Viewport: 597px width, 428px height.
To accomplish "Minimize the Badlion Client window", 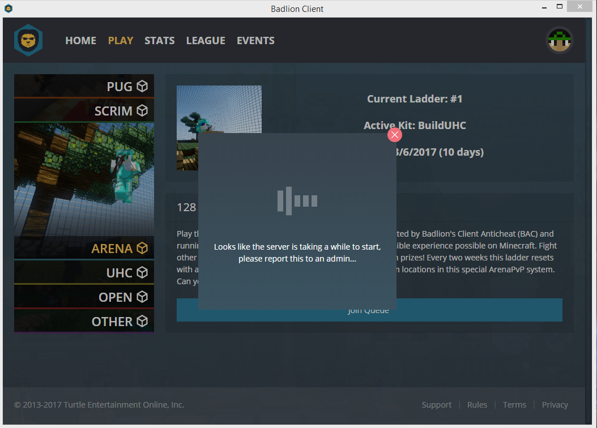I will point(544,7).
